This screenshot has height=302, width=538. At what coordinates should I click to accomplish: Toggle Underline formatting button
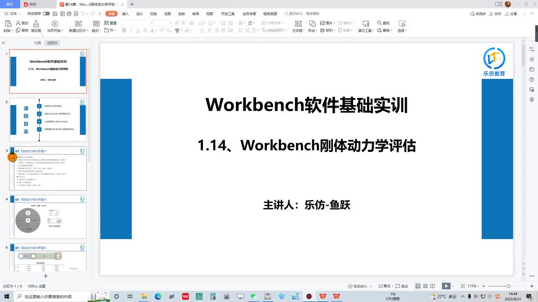coord(138,30)
